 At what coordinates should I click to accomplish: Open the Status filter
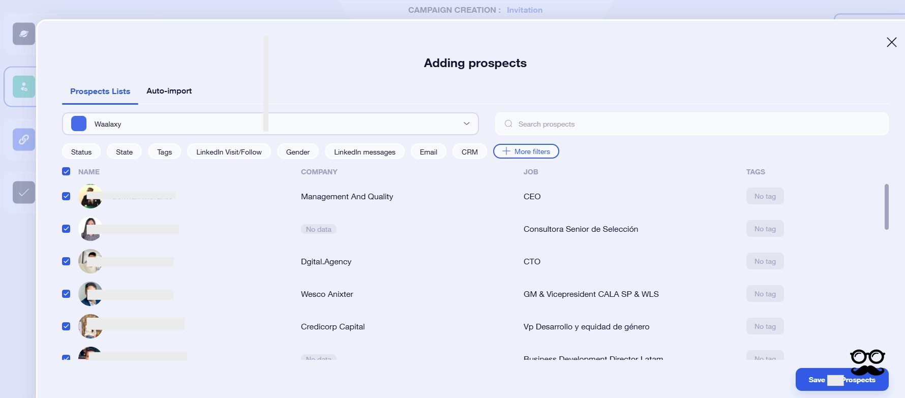tap(81, 152)
